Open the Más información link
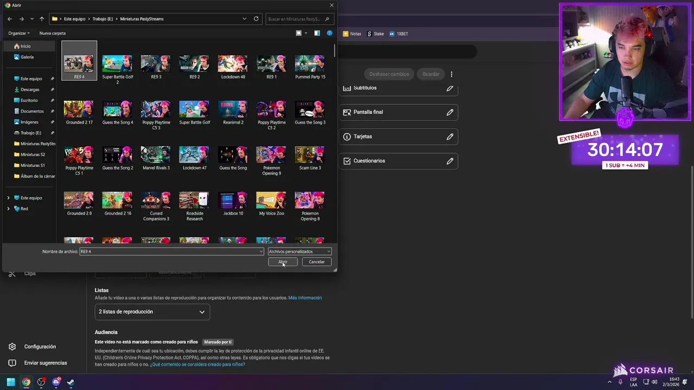 (305, 298)
